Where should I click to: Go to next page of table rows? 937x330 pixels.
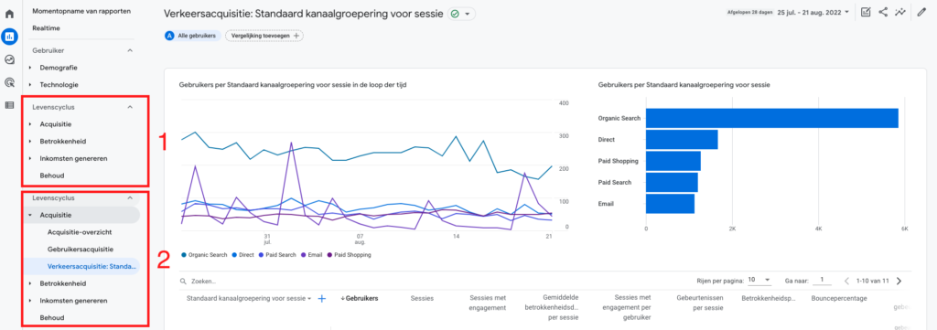pyautogui.click(x=899, y=281)
